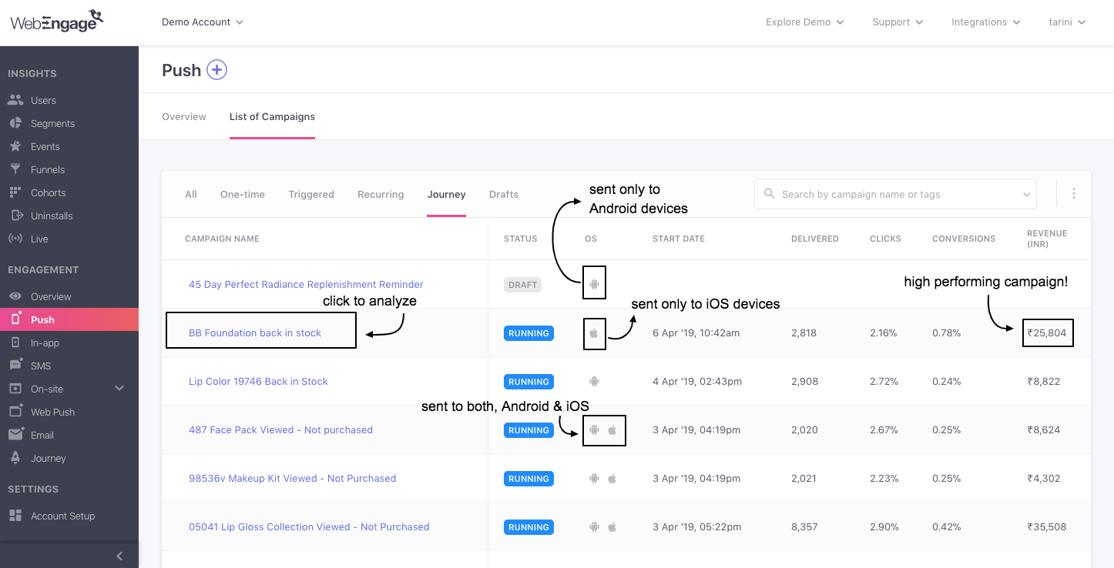The width and height of the screenshot is (1114, 568).
Task: Click the 8,357 delivered value
Action: point(804,527)
